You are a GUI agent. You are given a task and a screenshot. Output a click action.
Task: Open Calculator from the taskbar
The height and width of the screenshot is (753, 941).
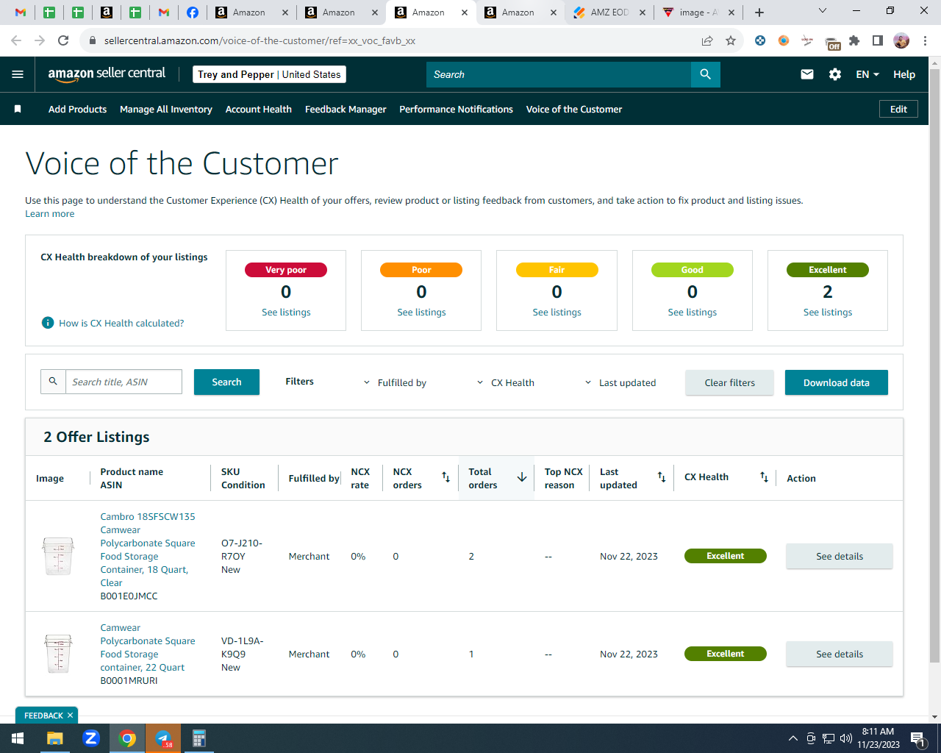[198, 738]
